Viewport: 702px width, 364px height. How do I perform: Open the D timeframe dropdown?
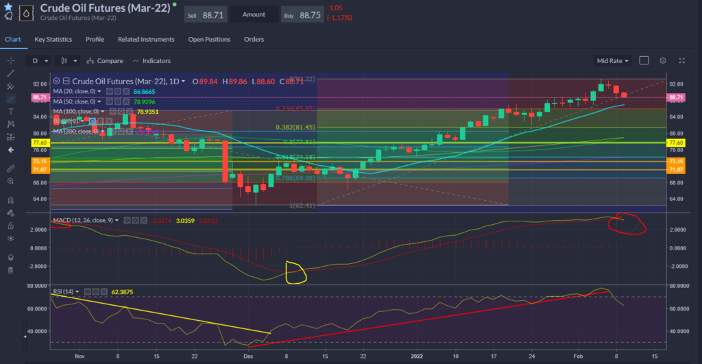pos(38,60)
